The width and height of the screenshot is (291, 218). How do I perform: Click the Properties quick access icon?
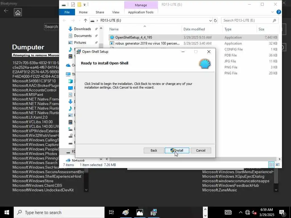(73, 5)
